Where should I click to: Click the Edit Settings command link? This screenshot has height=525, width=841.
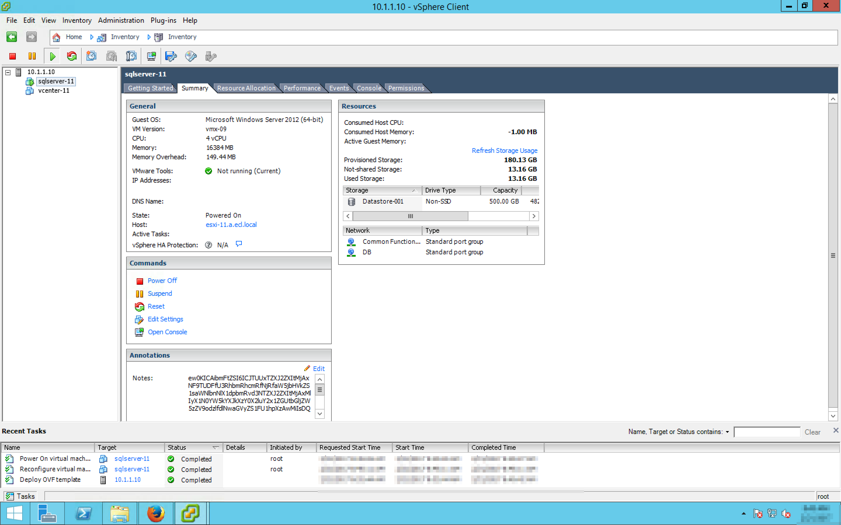pyautogui.click(x=165, y=319)
